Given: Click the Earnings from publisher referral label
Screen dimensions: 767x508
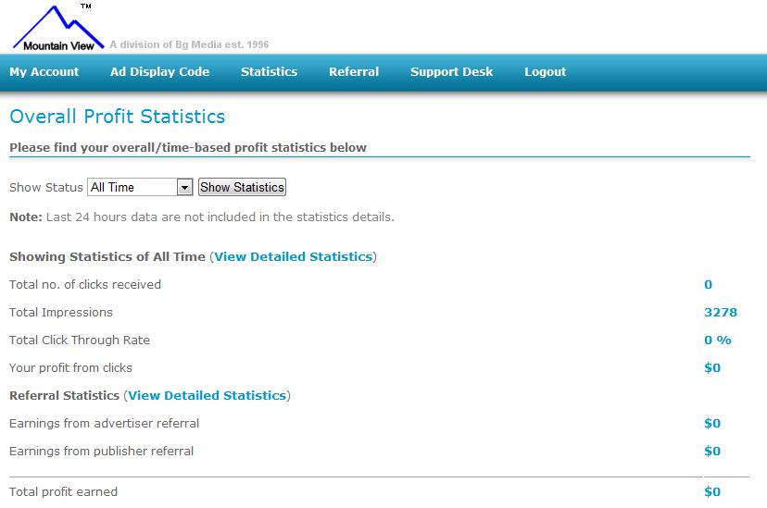Looking at the screenshot, I should click(x=101, y=452).
